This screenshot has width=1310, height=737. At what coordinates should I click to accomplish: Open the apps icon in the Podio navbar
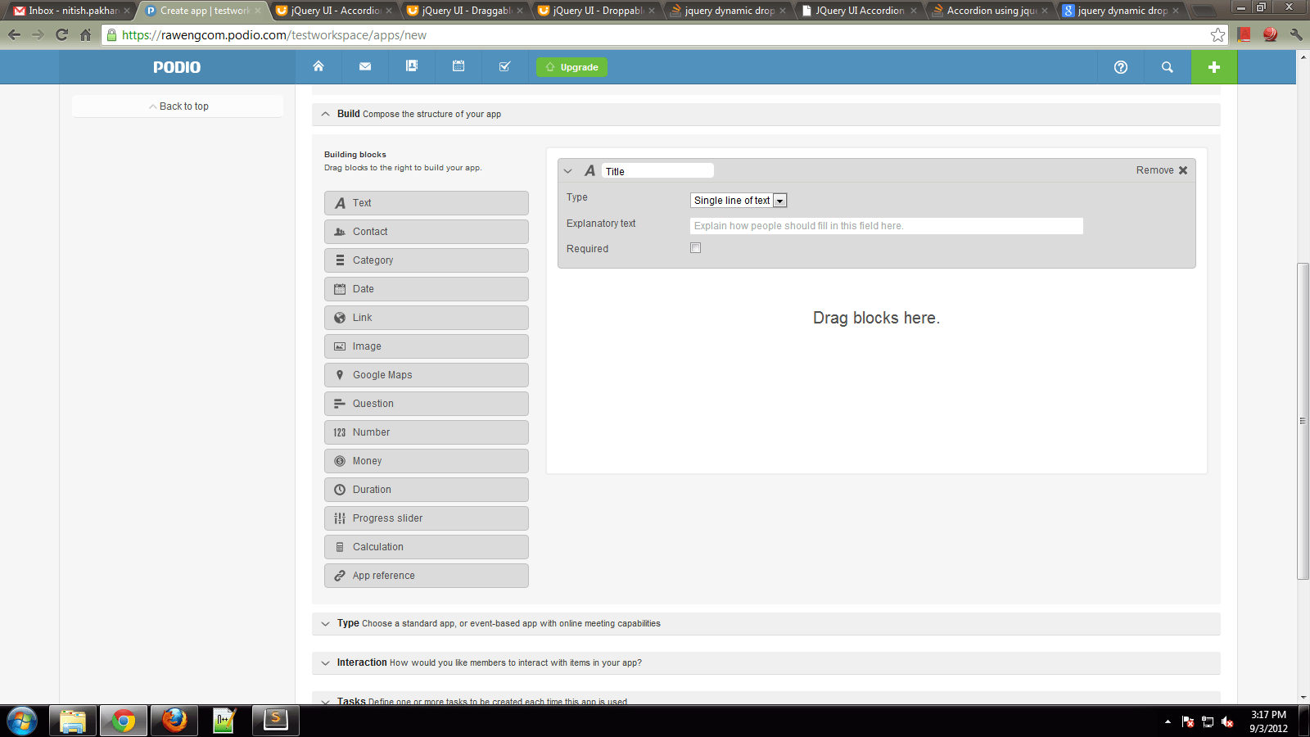click(411, 66)
